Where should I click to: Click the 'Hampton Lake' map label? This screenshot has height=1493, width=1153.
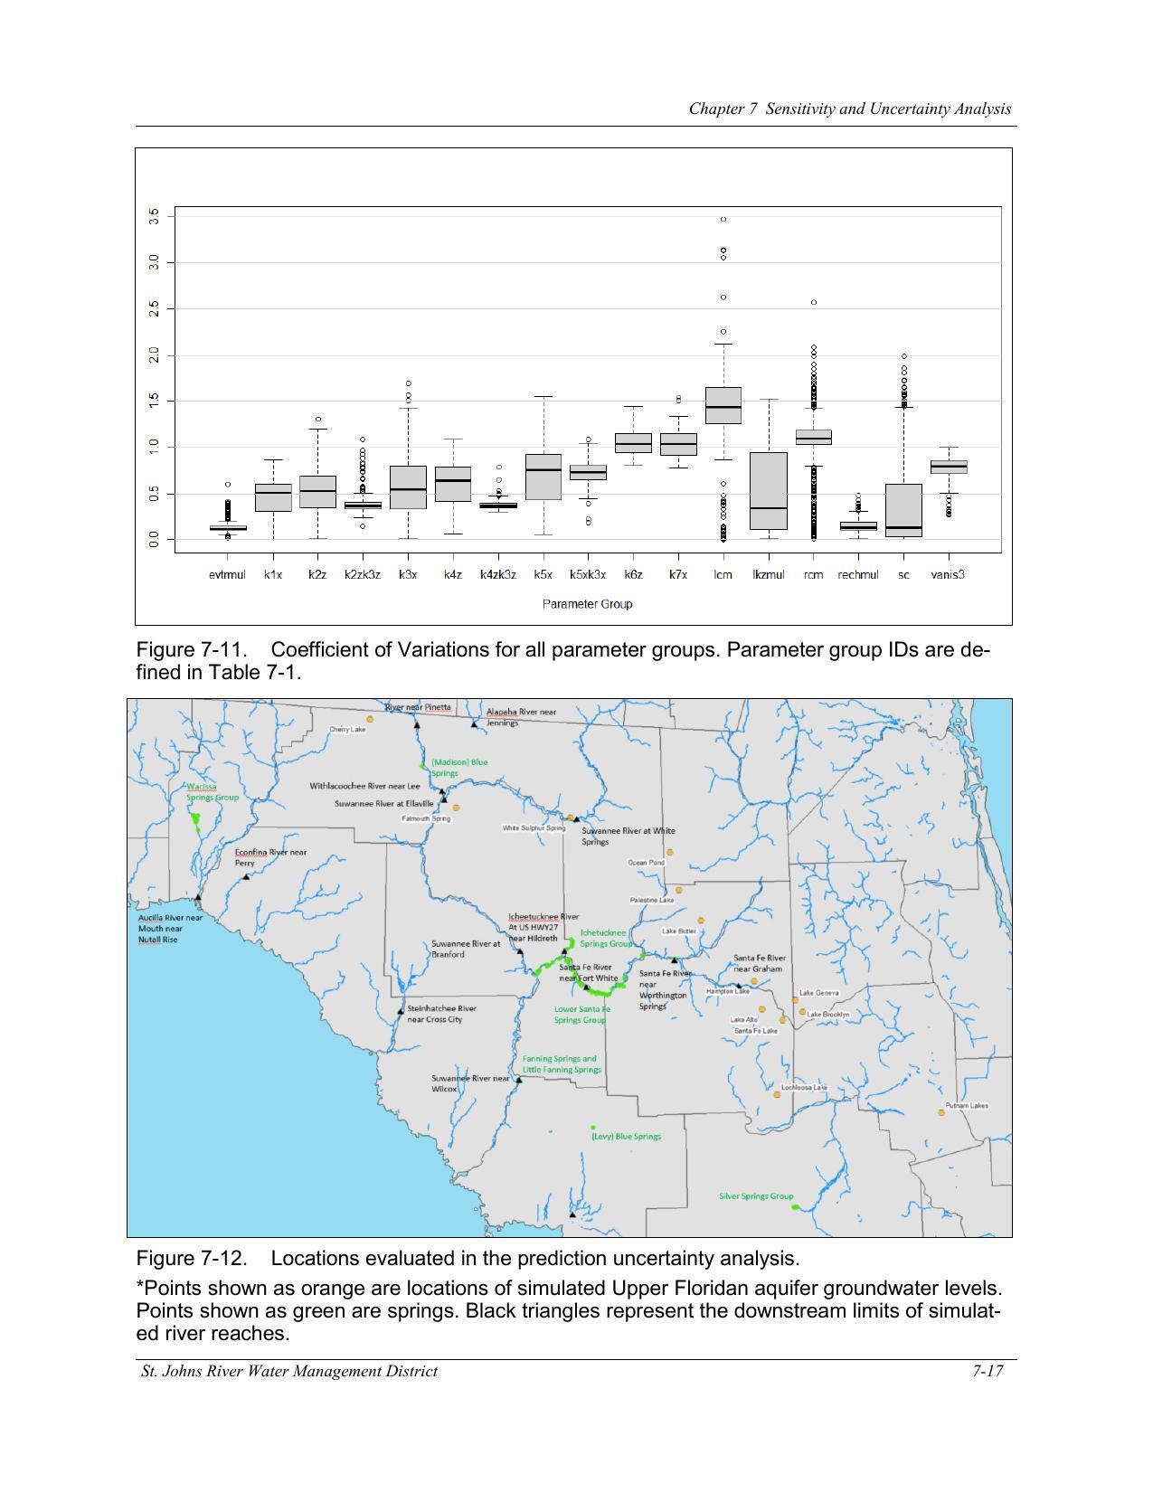[x=728, y=991]
